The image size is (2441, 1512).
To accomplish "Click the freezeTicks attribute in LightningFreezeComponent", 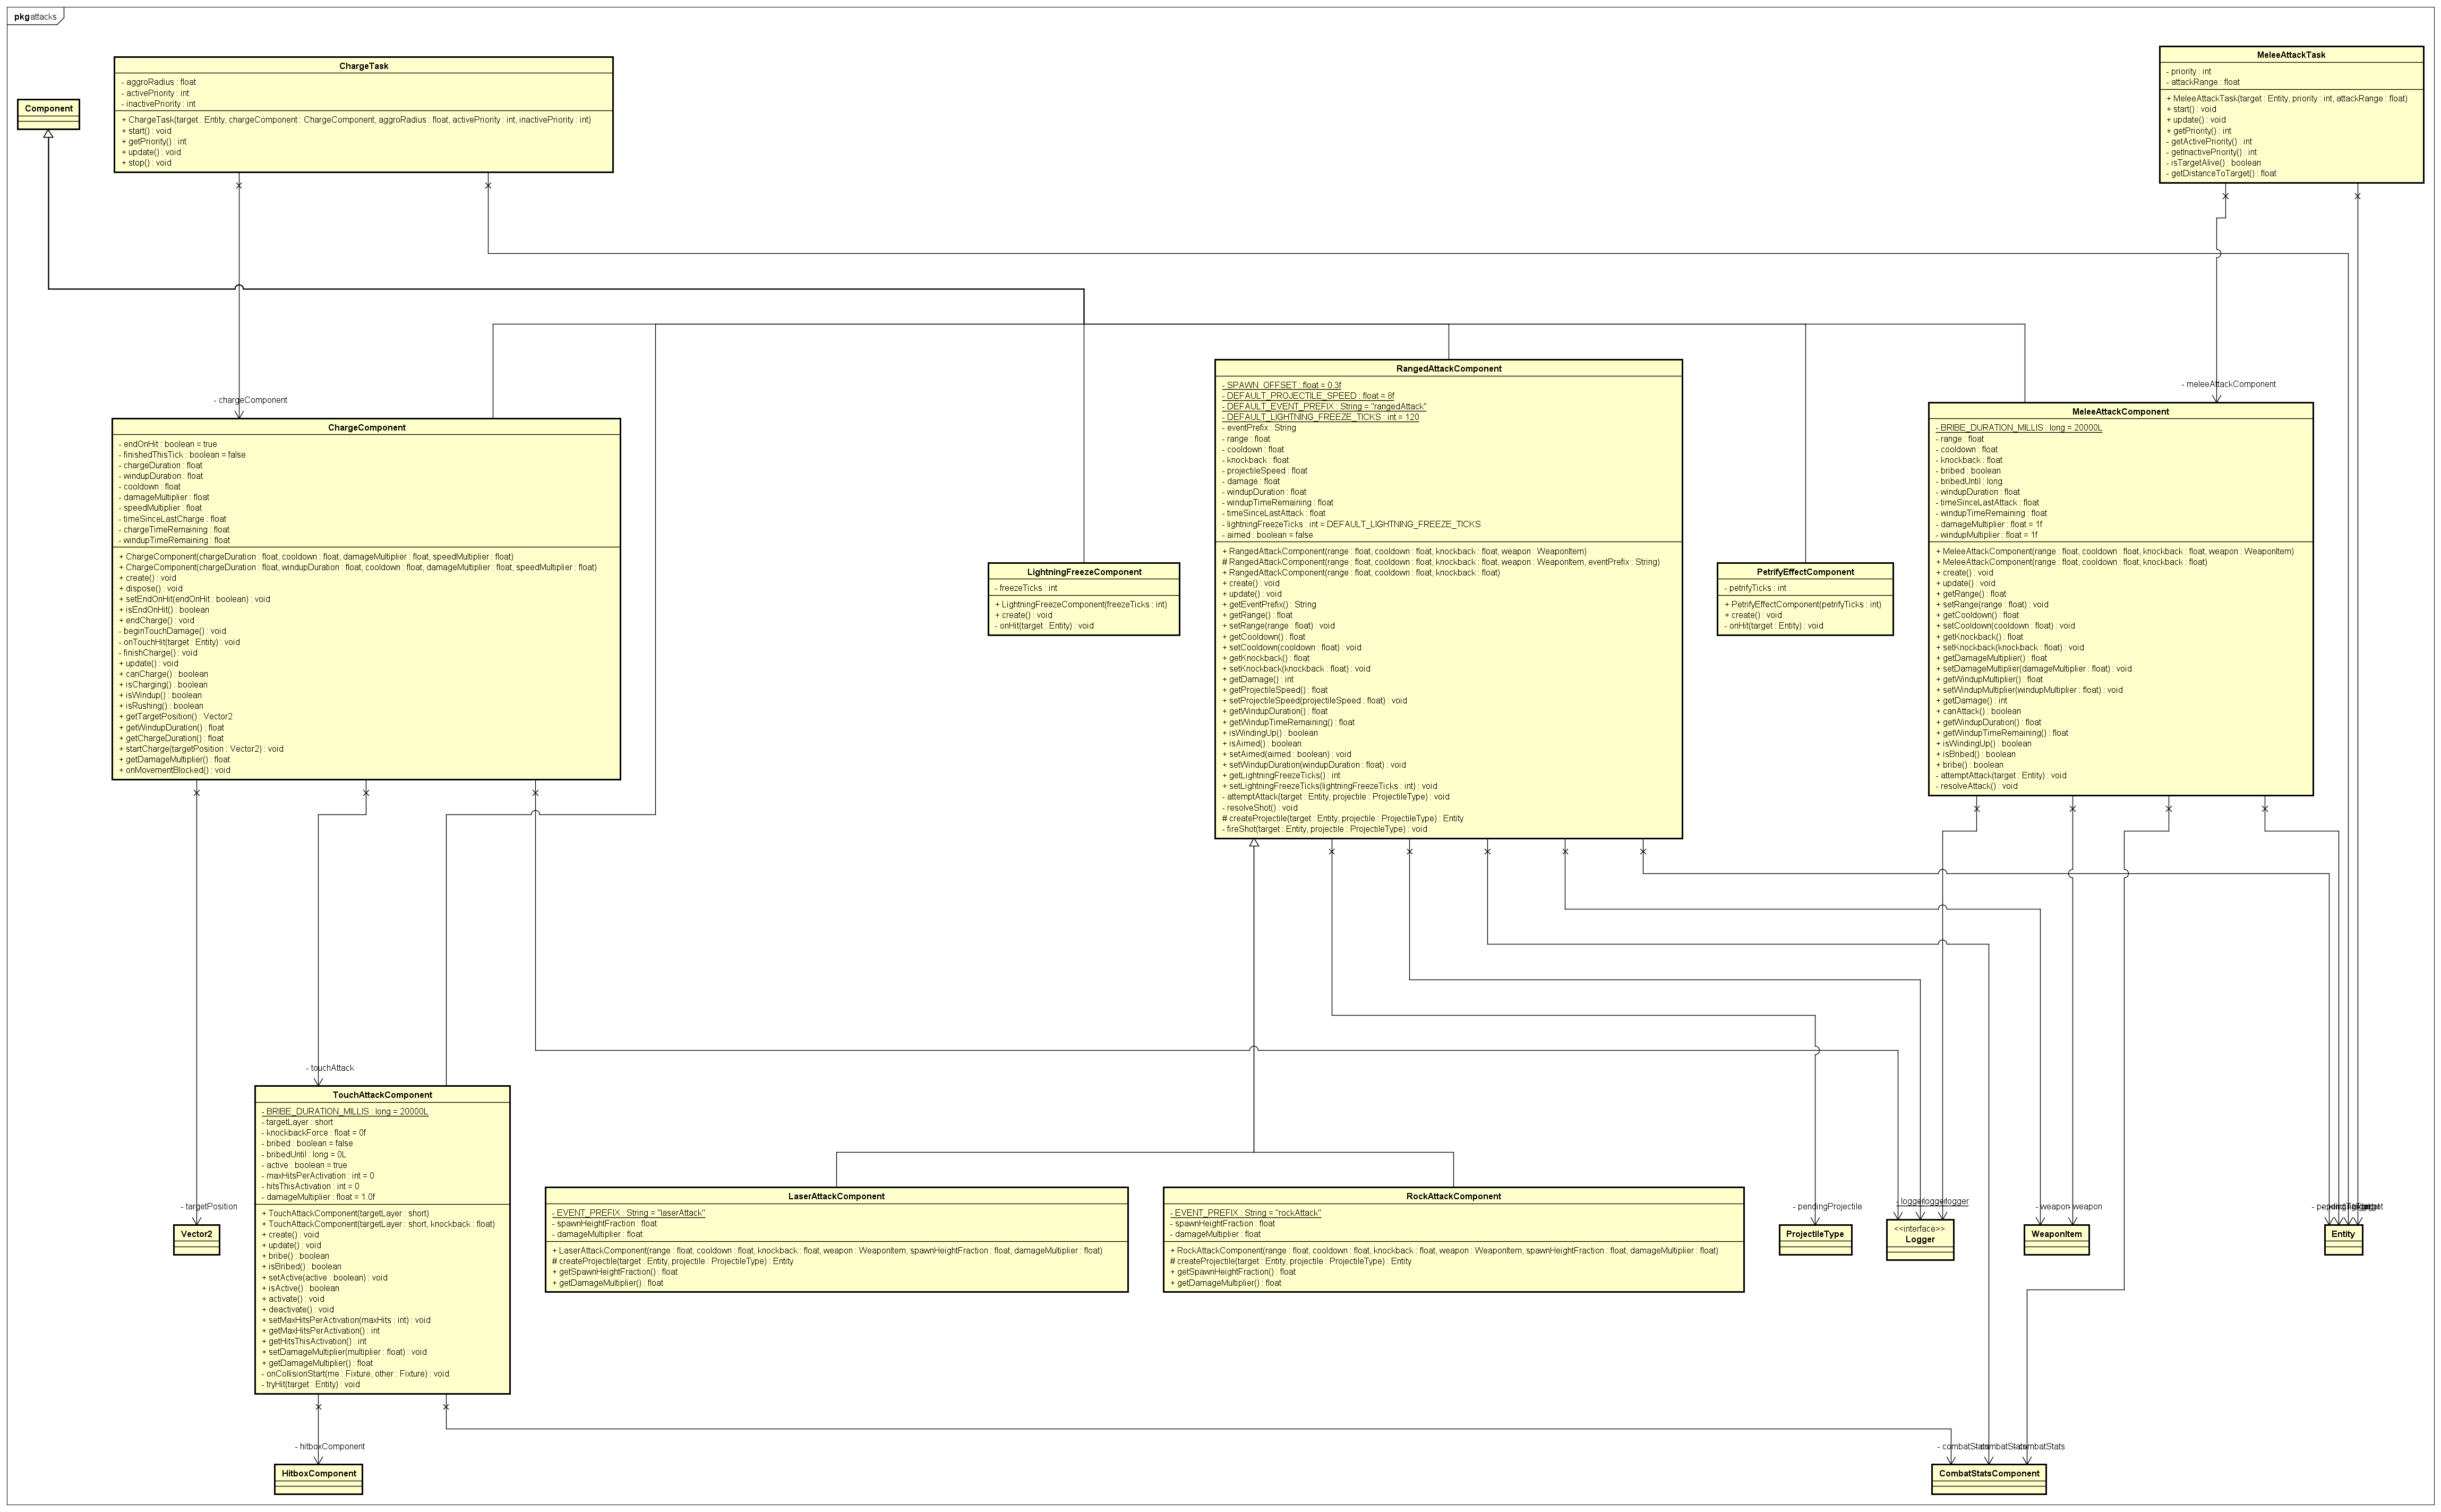I will click(x=1027, y=588).
